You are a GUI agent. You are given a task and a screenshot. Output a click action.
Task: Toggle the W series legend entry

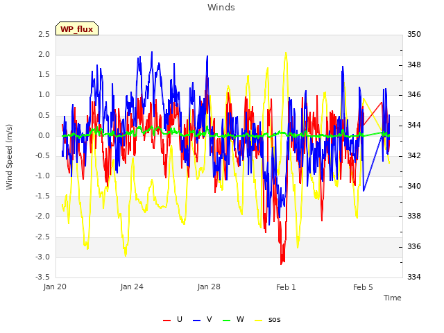tap(233, 319)
